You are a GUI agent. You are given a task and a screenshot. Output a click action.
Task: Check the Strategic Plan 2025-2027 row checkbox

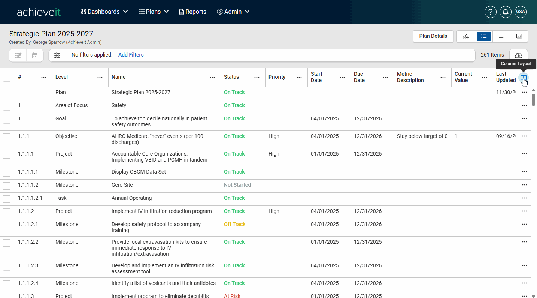[x=7, y=93]
